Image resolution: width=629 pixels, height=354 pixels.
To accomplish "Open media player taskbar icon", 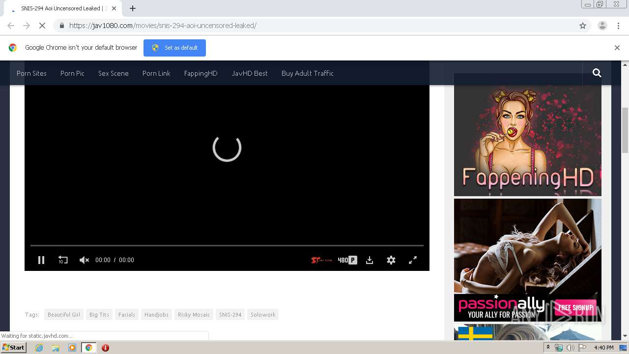I will click(x=72, y=348).
